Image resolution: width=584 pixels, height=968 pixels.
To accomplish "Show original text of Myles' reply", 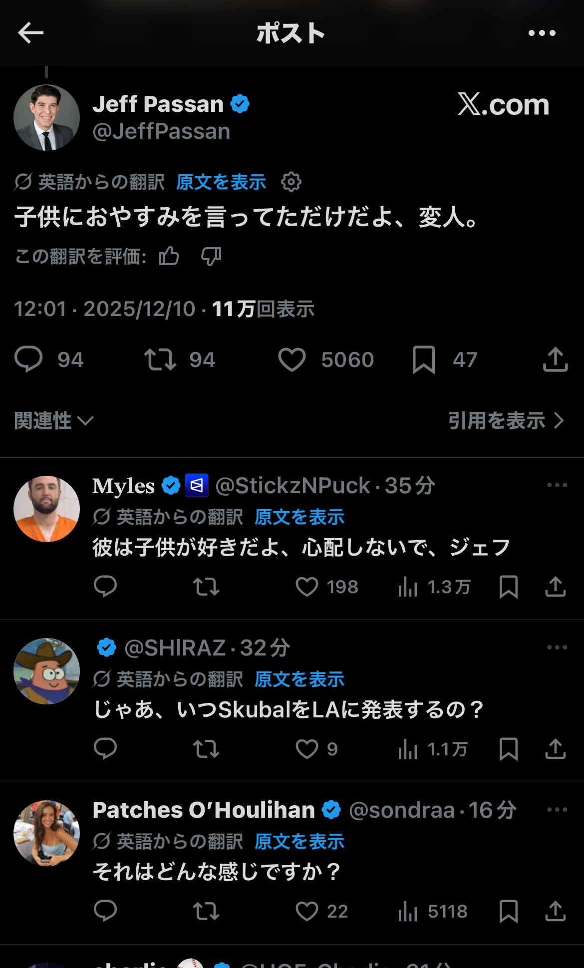I will [x=299, y=517].
